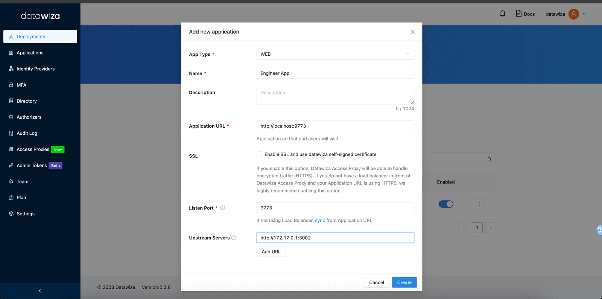This screenshot has height=299, width=602.
Task: Open the App Type WEB dropdown
Action: pyautogui.click(x=335, y=54)
